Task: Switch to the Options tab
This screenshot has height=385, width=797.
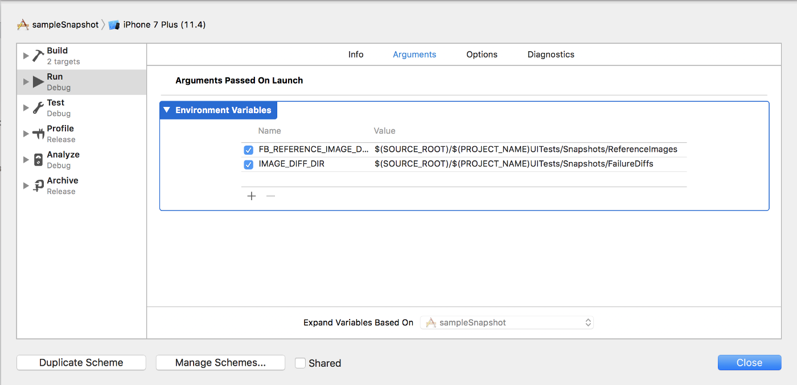Action: coord(482,55)
